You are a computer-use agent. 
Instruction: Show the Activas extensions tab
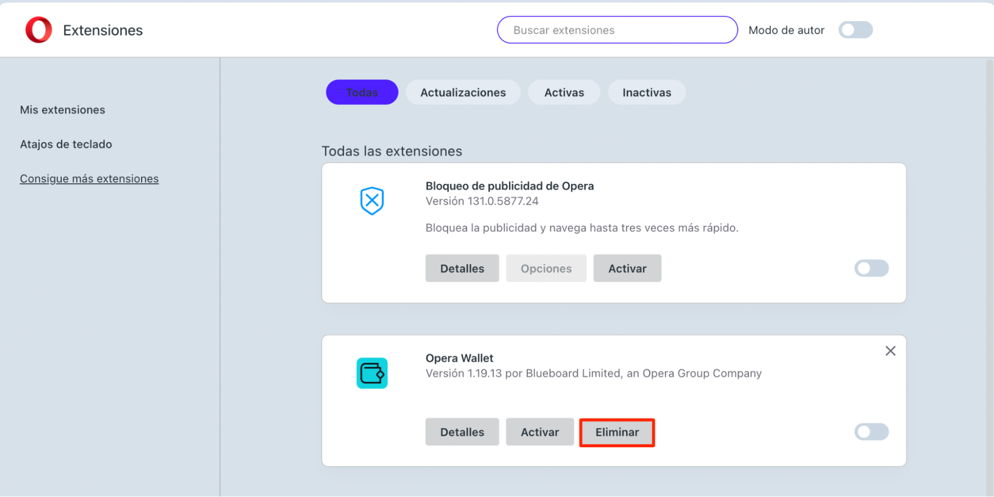point(564,92)
